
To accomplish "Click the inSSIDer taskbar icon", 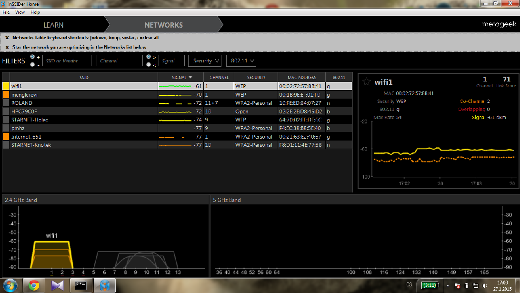I will [105, 285].
